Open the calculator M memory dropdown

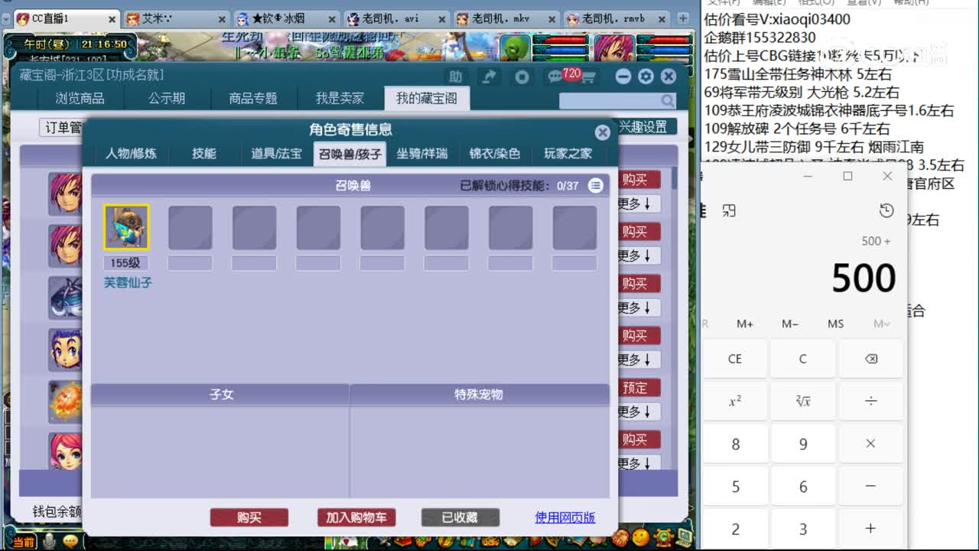(x=880, y=324)
